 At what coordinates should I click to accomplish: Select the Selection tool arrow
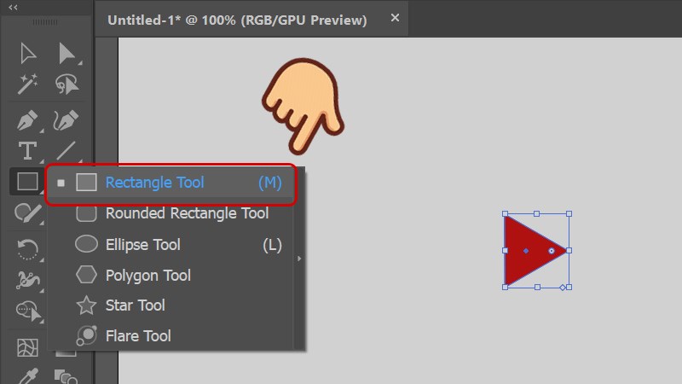[28, 54]
